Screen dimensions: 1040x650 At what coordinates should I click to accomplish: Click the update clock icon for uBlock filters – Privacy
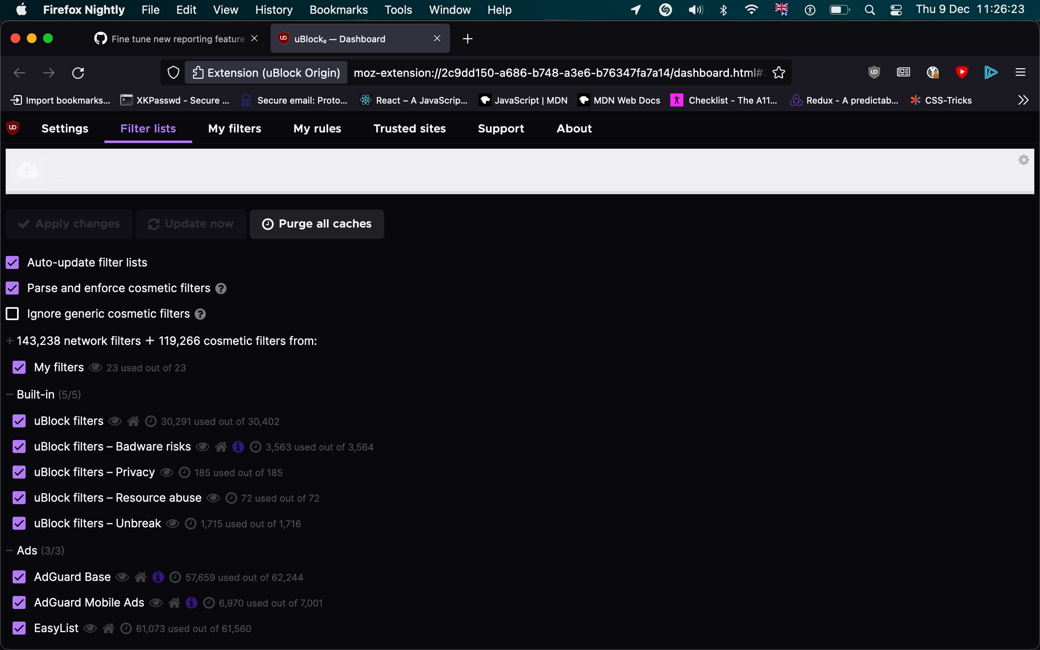tap(184, 472)
